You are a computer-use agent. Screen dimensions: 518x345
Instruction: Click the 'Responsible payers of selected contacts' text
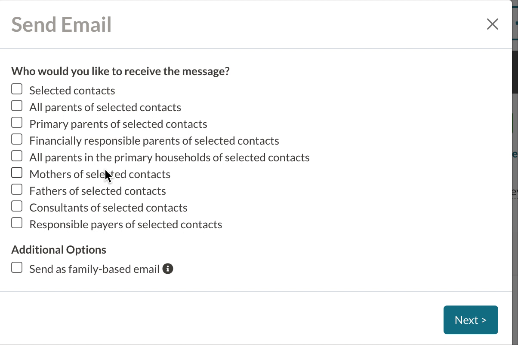point(126,224)
